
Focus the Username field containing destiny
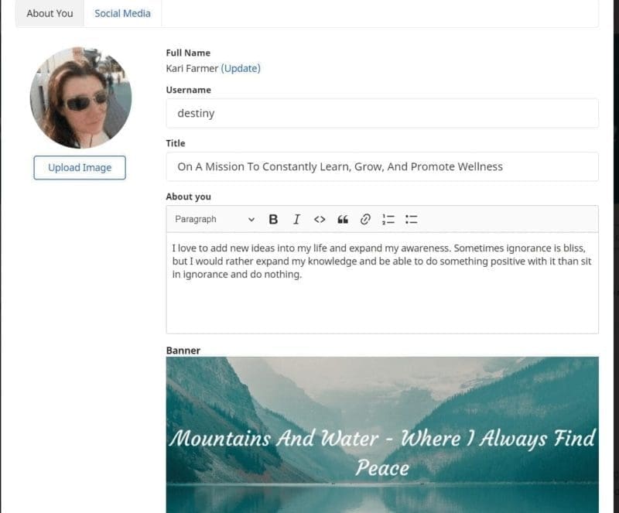tap(382, 113)
